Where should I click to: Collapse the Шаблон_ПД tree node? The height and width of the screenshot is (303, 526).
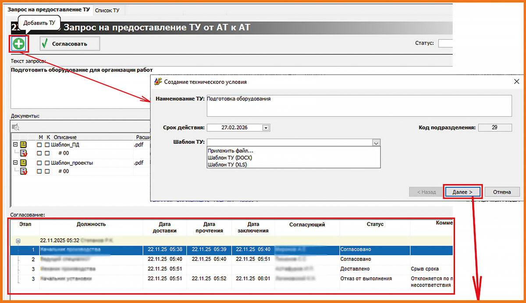pyautogui.click(x=15, y=145)
